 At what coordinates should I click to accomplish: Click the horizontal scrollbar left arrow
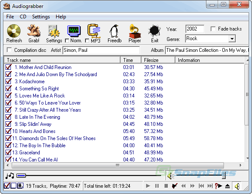[8, 165]
